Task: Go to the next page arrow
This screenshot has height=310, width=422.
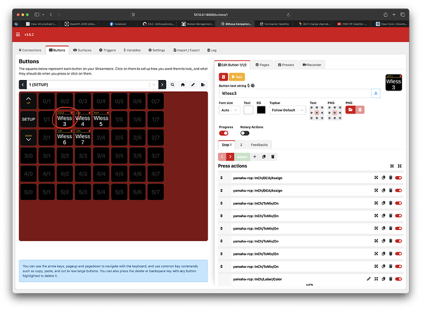Action: click(x=162, y=84)
